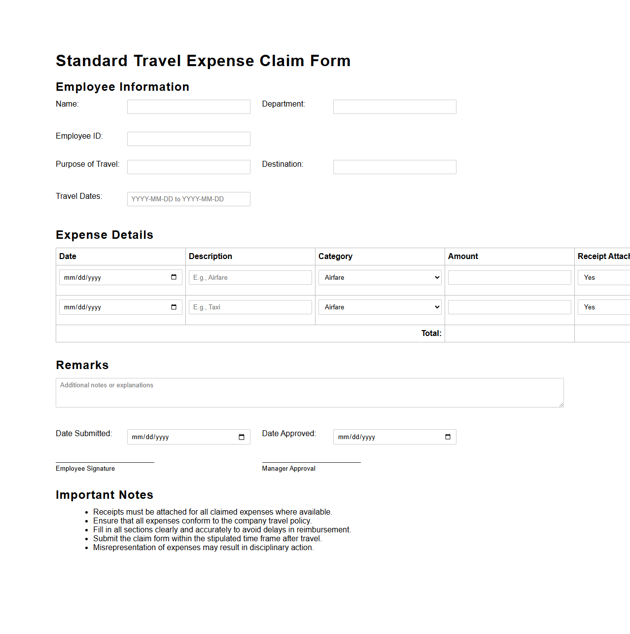Viewport: 630px width, 634px height.
Task: Click calendar icon in Date Submitted field
Action: 242,437
